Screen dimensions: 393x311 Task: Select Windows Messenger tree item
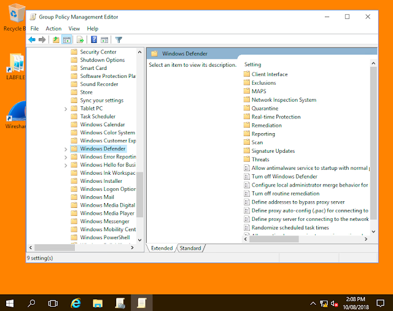105,221
